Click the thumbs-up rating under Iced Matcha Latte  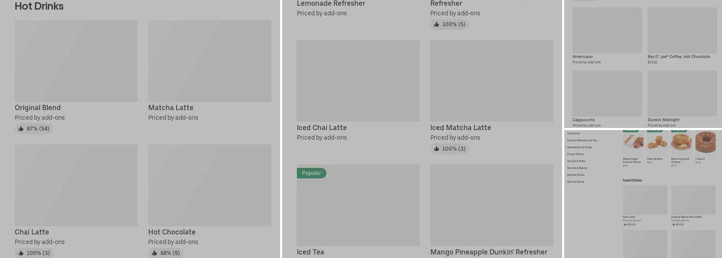coord(450,149)
